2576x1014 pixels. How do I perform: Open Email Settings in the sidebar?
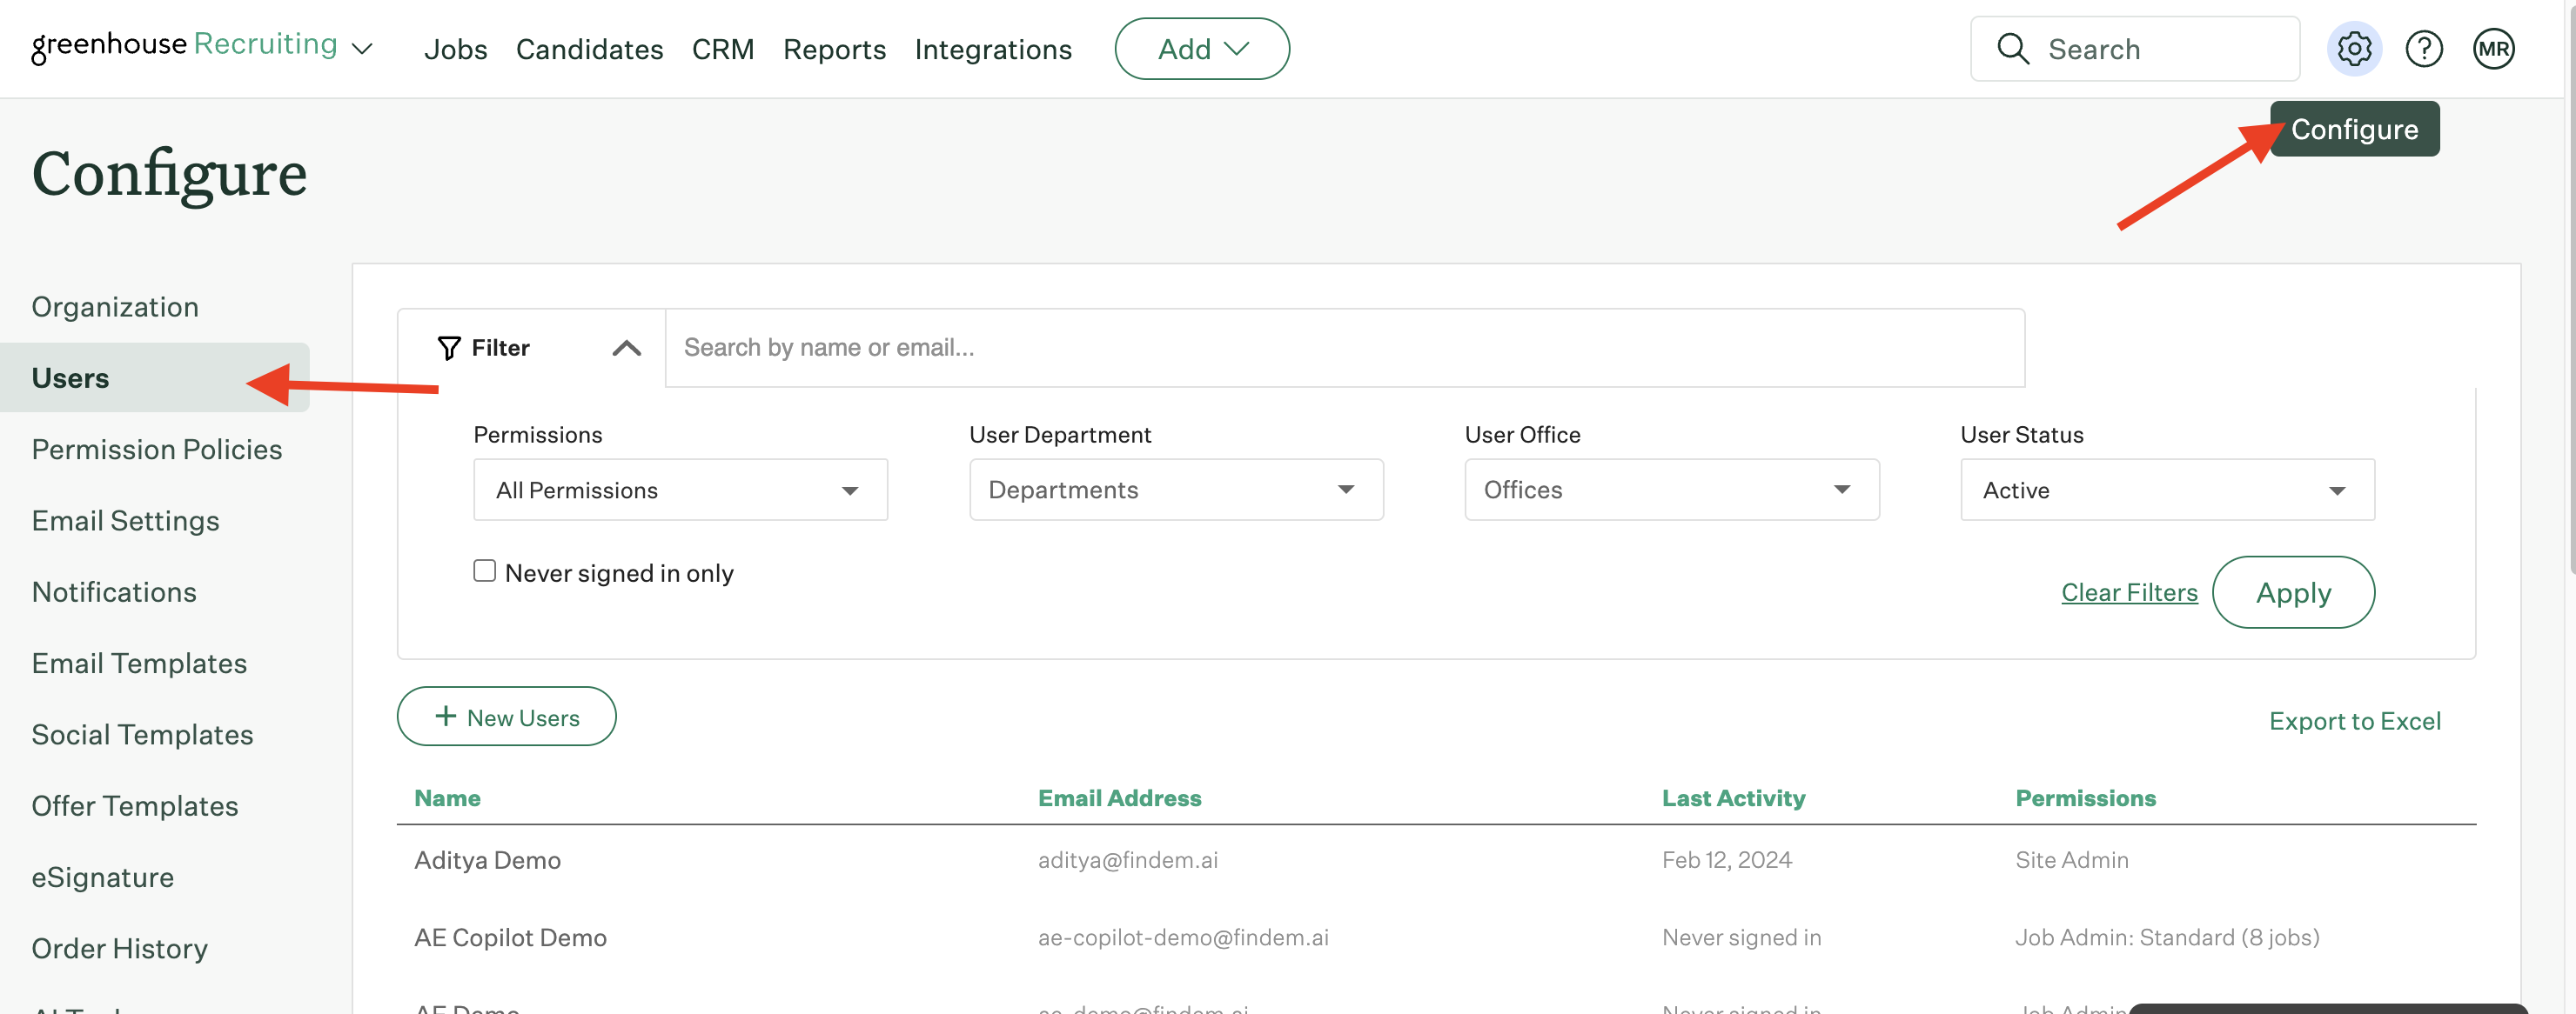point(125,521)
